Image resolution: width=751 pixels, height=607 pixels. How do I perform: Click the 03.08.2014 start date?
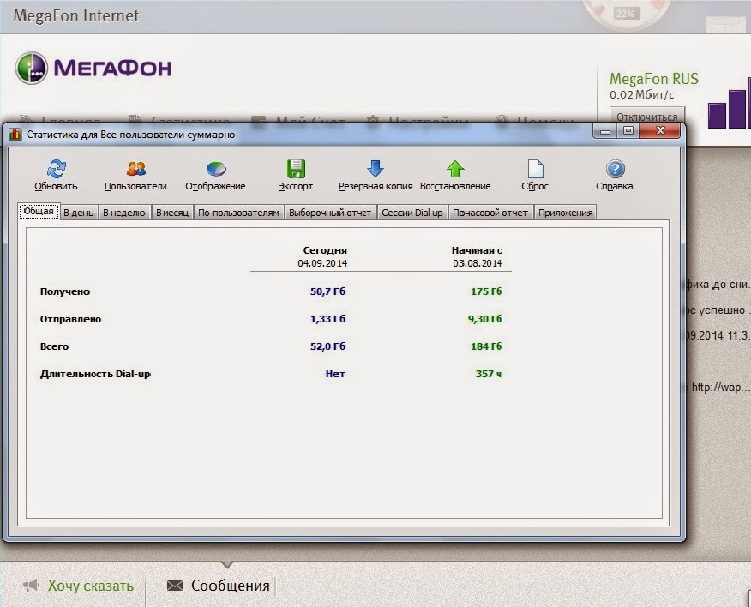(x=477, y=263)
